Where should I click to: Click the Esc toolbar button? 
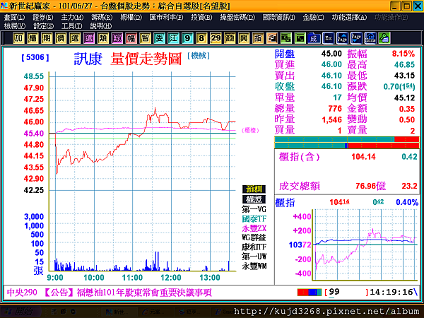[x=329, y=38]
